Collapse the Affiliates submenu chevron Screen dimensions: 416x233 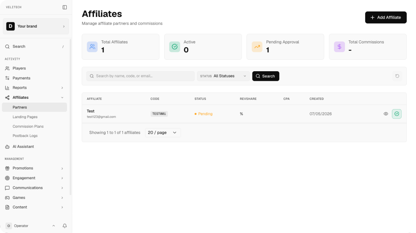(x=62, y=97)
